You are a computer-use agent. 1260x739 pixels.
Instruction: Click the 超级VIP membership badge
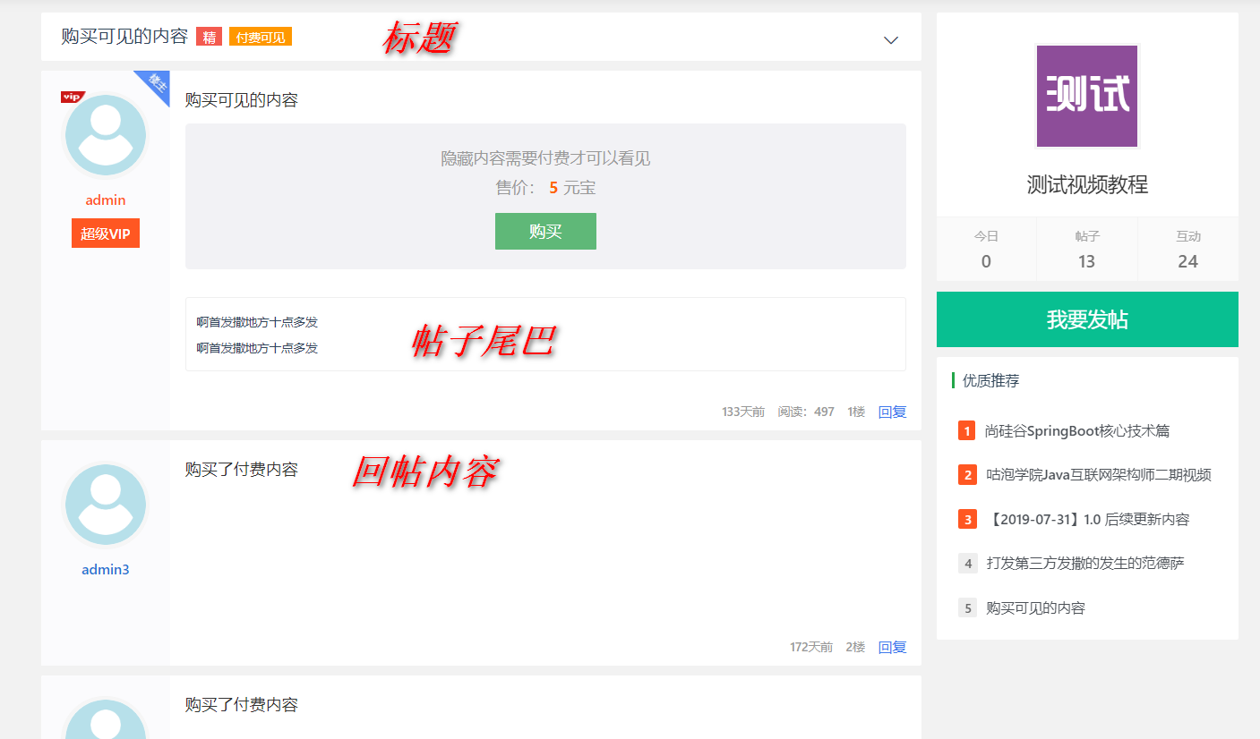(x=105, y=233)
